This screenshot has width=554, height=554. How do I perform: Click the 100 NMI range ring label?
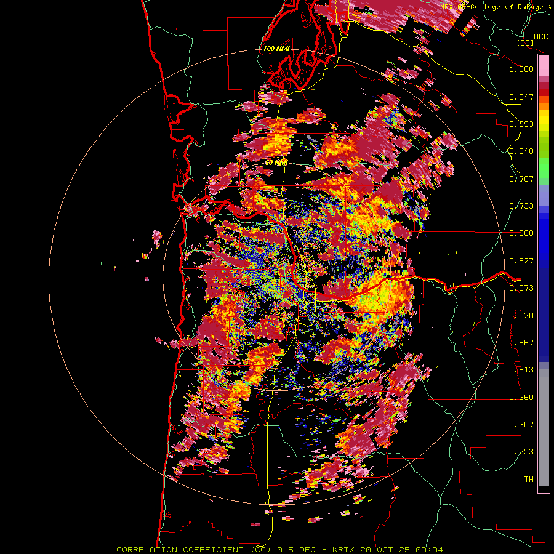click(x=276, y=49)
